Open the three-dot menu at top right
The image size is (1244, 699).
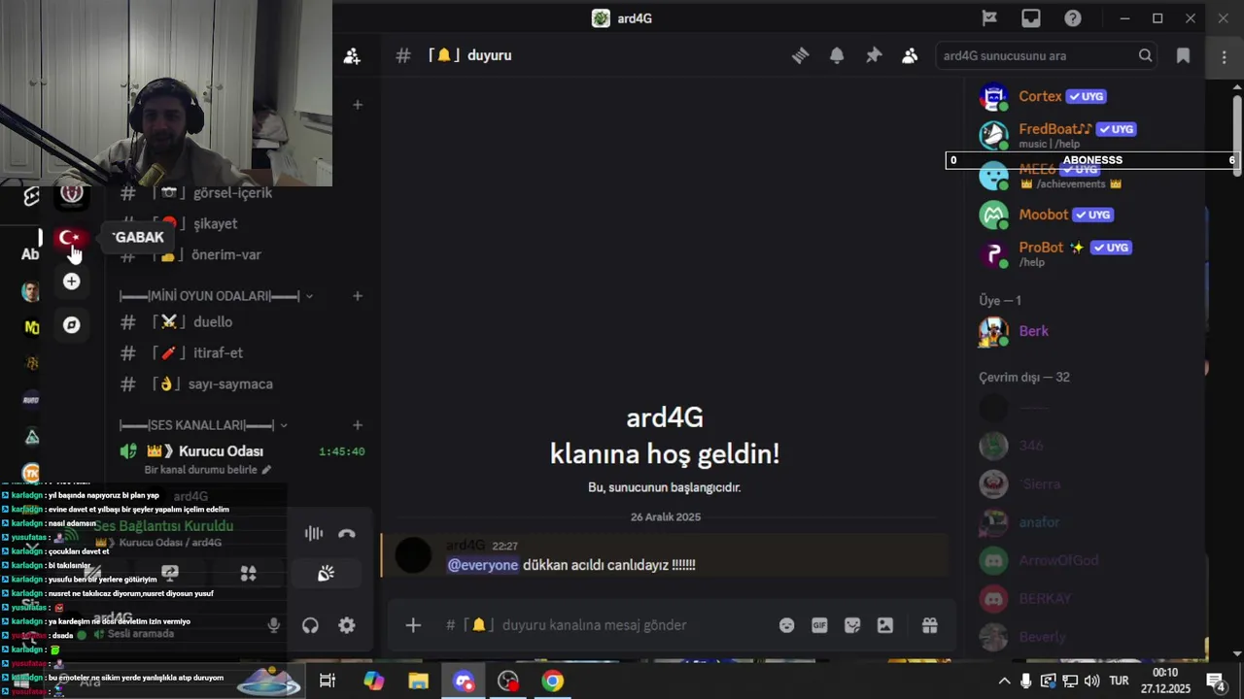pos(1224,55)
